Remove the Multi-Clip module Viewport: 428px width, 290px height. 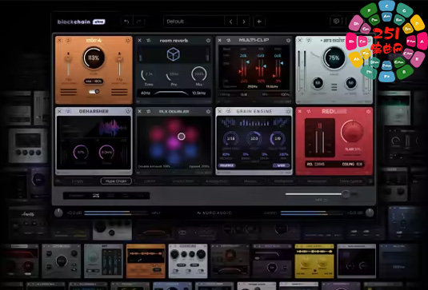(219, 40)
